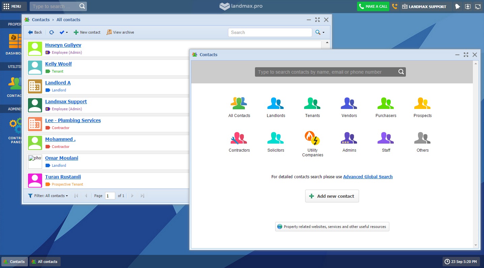The image size is (484, 268).
Task: Open the Prospects contacts category
Action: click(x=422, y=107)
